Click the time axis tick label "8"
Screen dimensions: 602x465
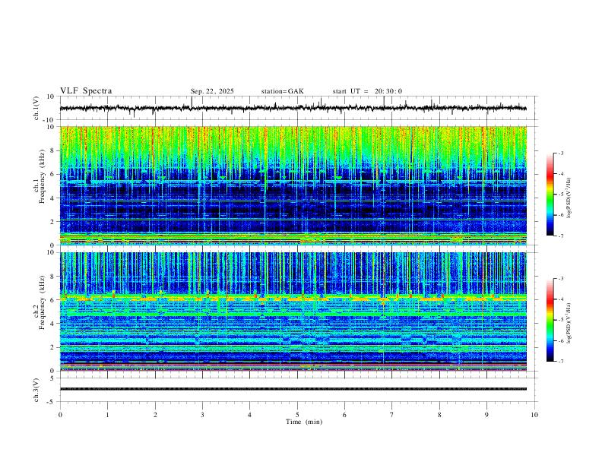pos(439,415)
